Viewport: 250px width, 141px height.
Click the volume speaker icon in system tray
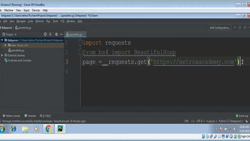pyautogui.click(x=234, y=129)
